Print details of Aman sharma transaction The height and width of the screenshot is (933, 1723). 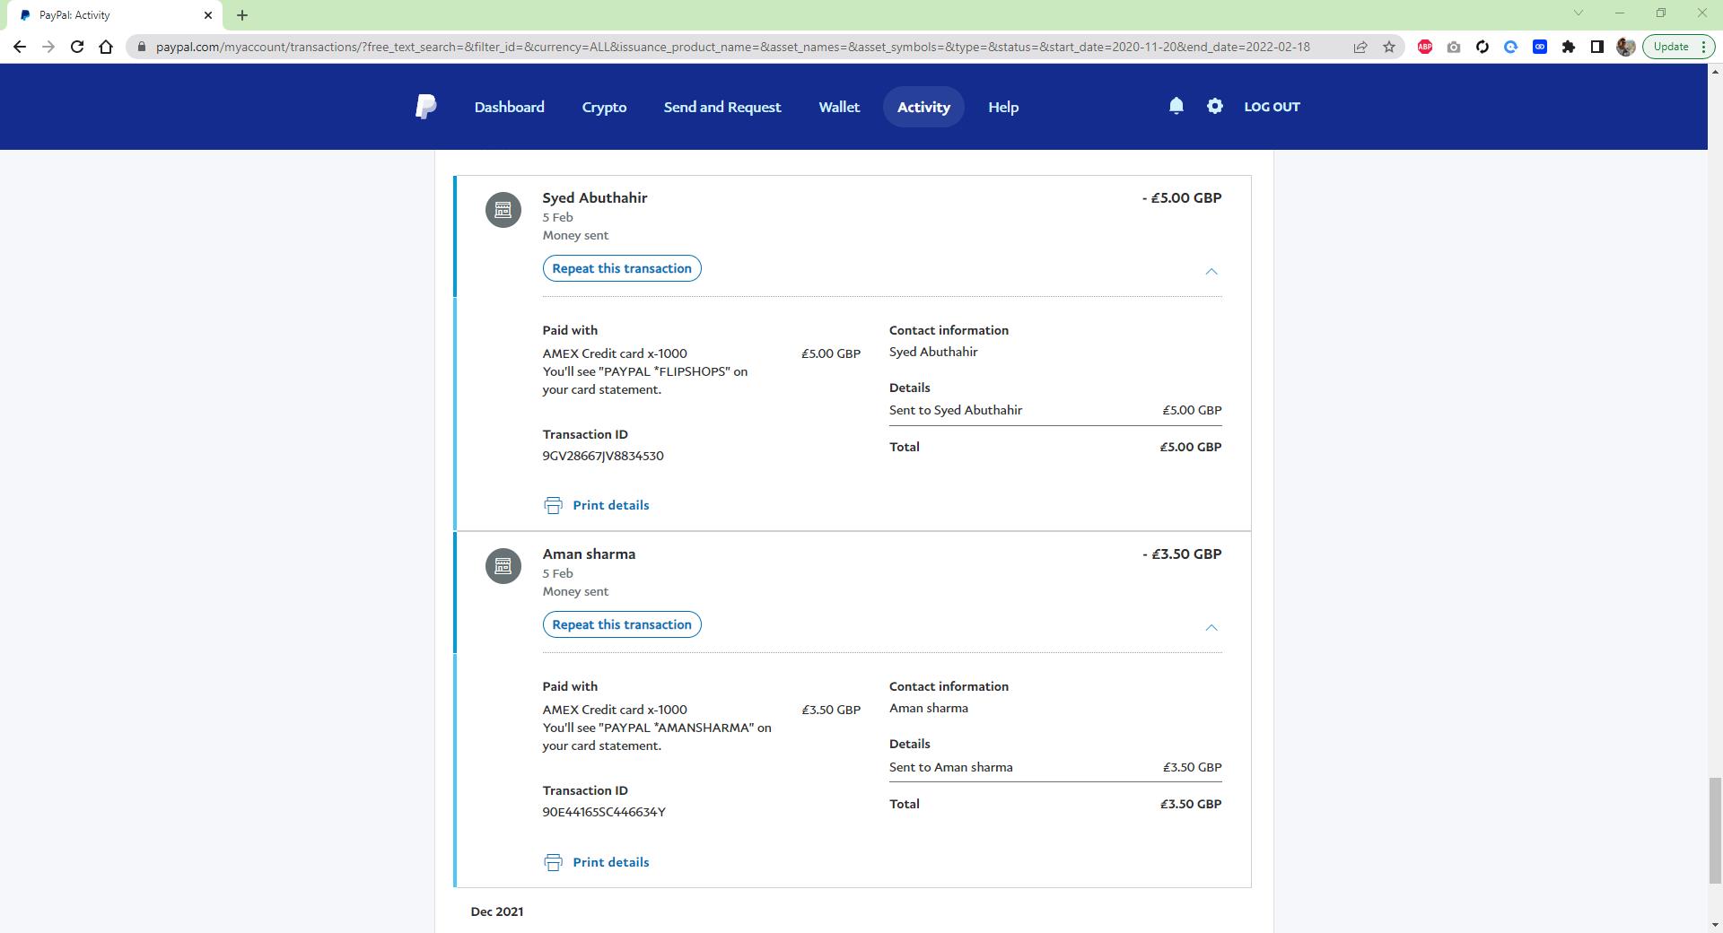(610, 862)
